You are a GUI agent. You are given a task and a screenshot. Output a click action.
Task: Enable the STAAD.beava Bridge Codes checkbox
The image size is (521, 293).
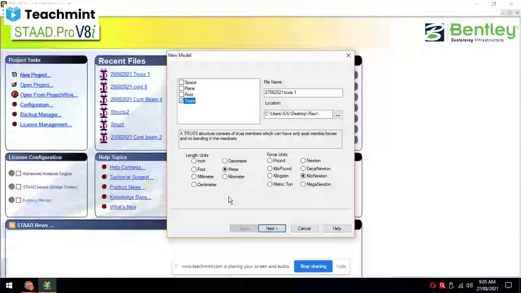click(18, 187)
